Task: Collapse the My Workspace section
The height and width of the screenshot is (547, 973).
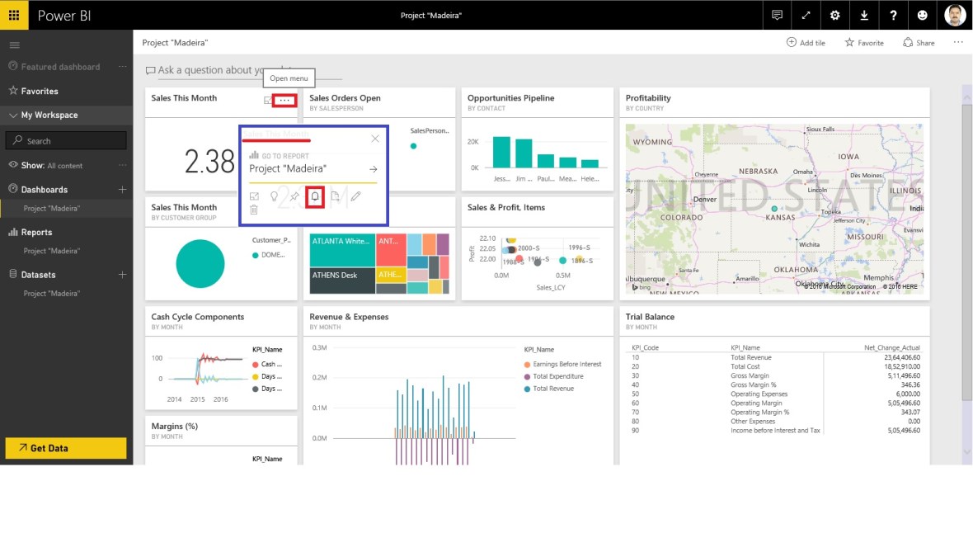Action: 13,116
